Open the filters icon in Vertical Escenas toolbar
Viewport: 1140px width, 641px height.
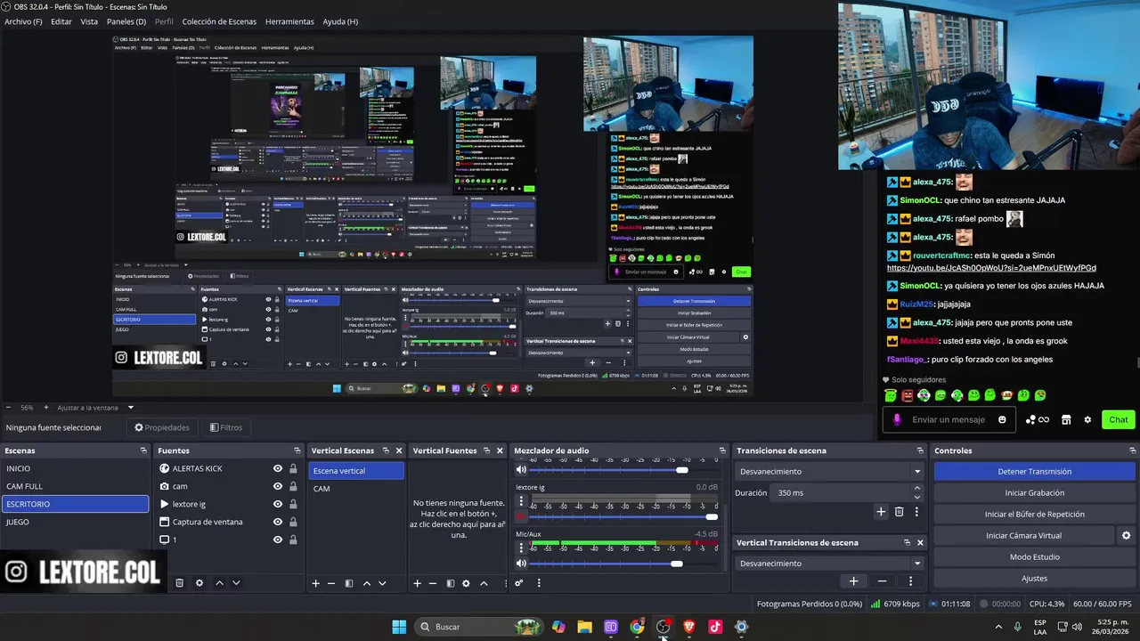[x=349, y=583]
